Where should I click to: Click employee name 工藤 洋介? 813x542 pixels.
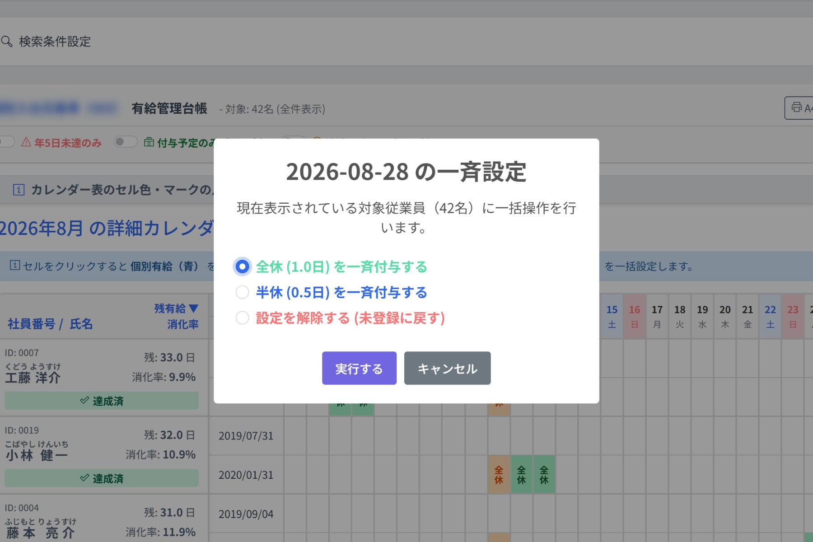pyautogui.click(x=33, y=378)
